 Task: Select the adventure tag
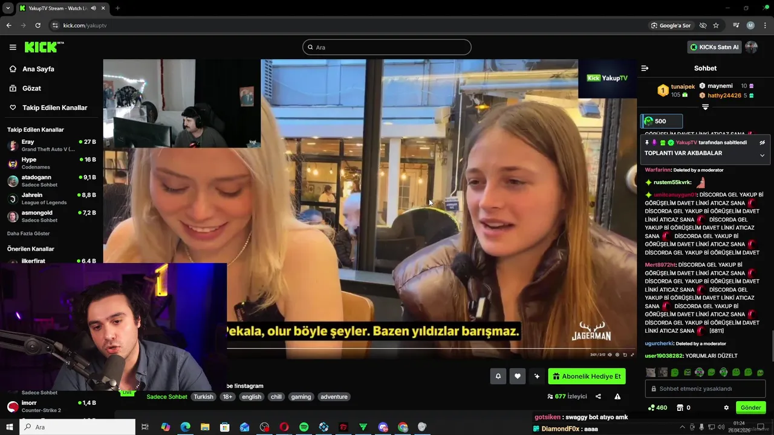[334, 397]
